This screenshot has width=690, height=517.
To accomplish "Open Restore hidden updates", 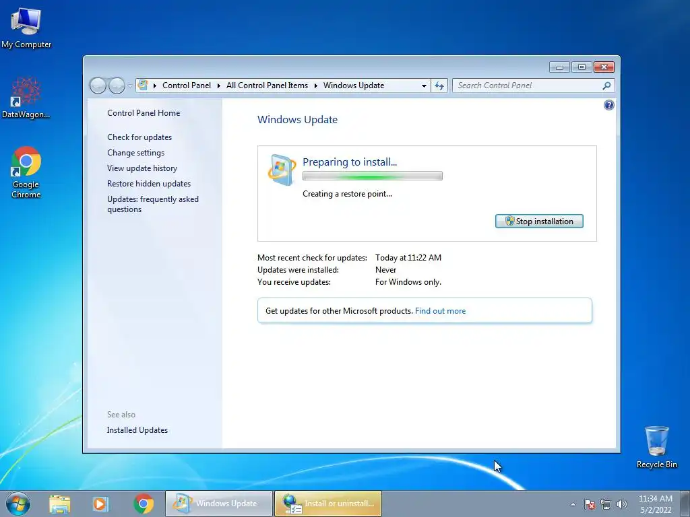I will pos(149,183).
